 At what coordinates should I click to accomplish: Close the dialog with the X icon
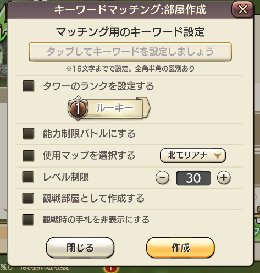[242, 9]
